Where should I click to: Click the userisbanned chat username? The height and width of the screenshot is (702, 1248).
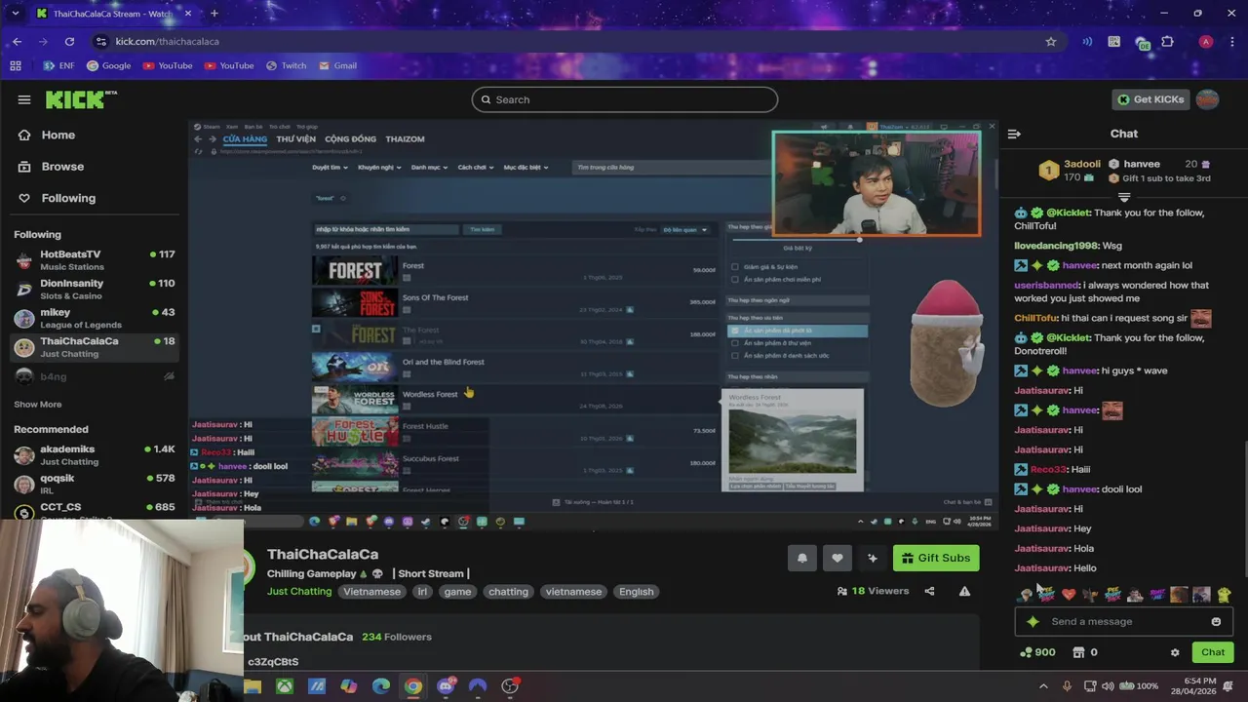1046,285
